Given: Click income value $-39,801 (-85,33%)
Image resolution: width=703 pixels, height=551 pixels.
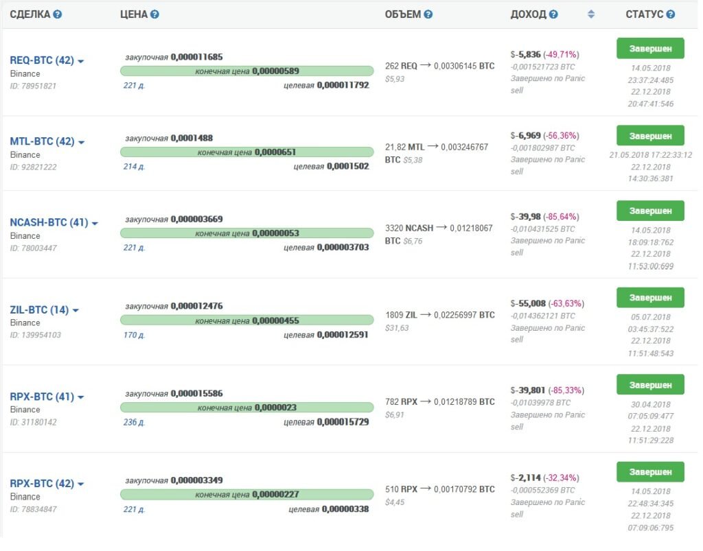Looking at the screenshot, I should (x=547, y=390).
